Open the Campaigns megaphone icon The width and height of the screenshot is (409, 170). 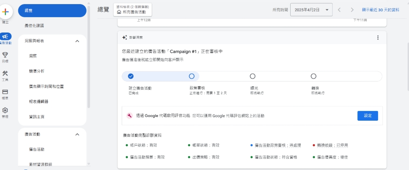[x=5, y=37]
